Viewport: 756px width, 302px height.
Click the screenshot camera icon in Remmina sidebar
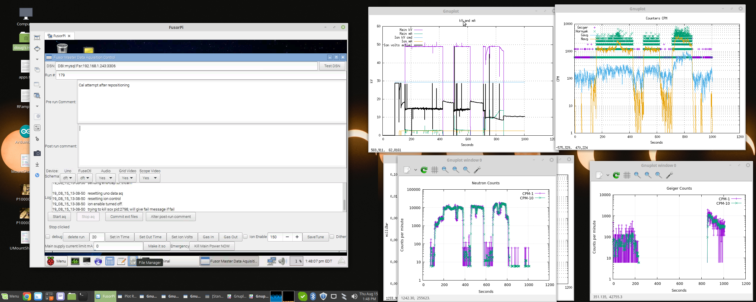37,153
